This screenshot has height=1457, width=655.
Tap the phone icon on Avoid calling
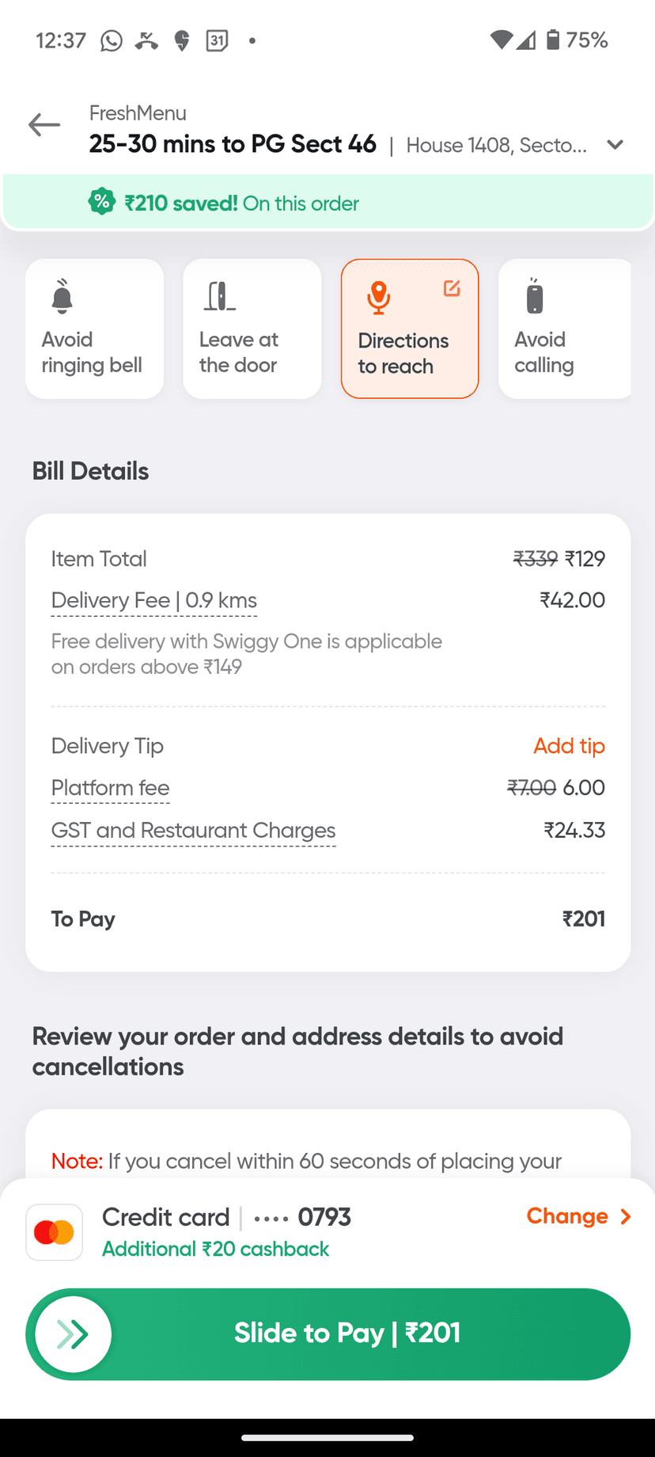536,296
